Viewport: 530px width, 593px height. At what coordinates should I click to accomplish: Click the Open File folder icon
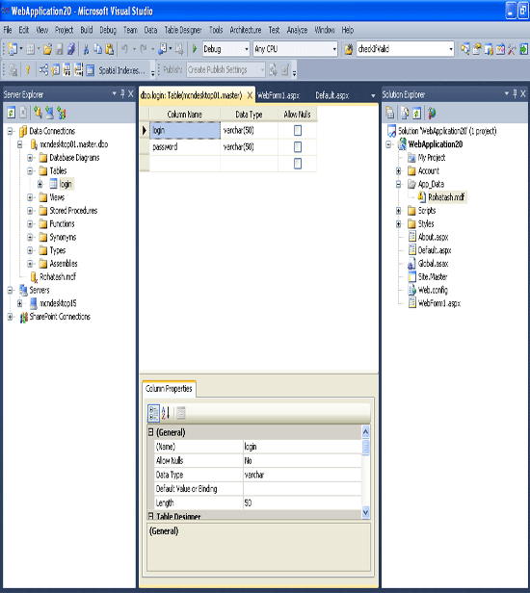47,49
